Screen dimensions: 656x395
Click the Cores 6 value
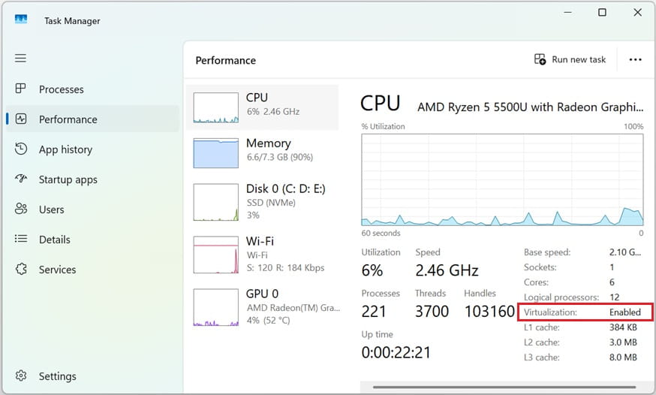pos(612,282)
